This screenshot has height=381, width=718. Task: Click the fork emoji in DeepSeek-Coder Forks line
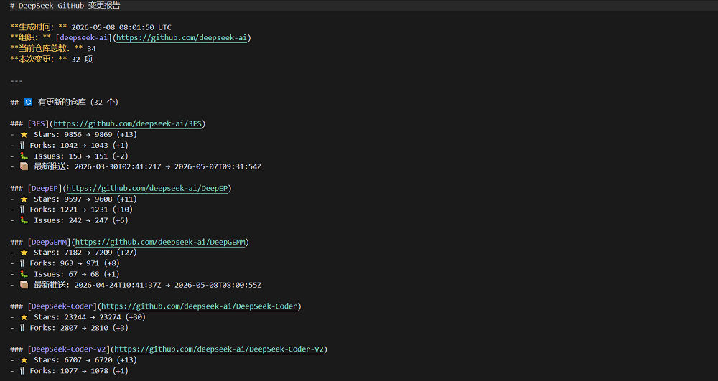22,328
